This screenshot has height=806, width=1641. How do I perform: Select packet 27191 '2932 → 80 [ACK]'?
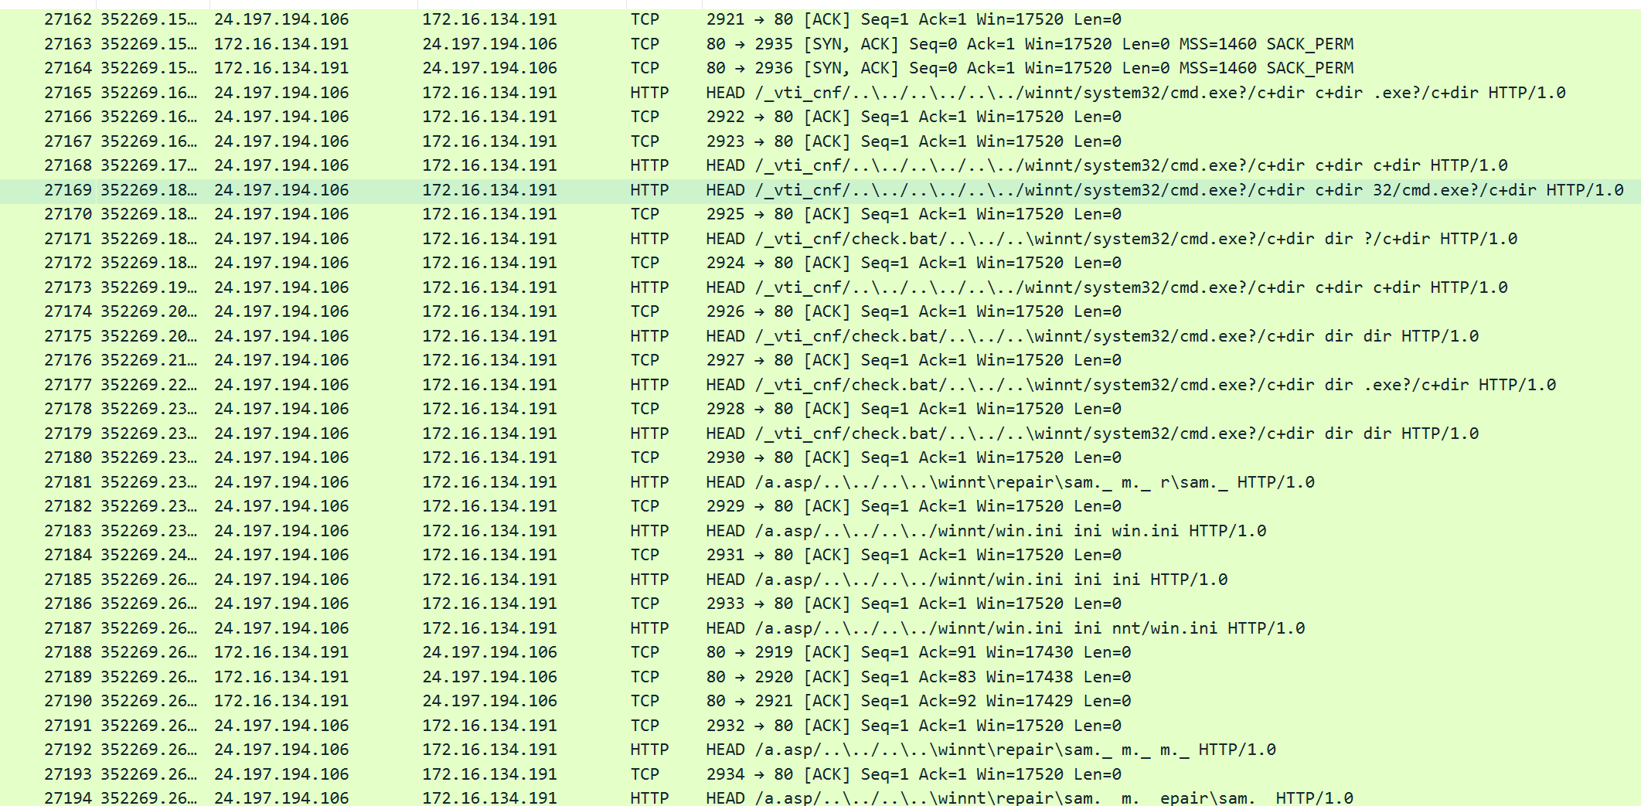[820, 726]
